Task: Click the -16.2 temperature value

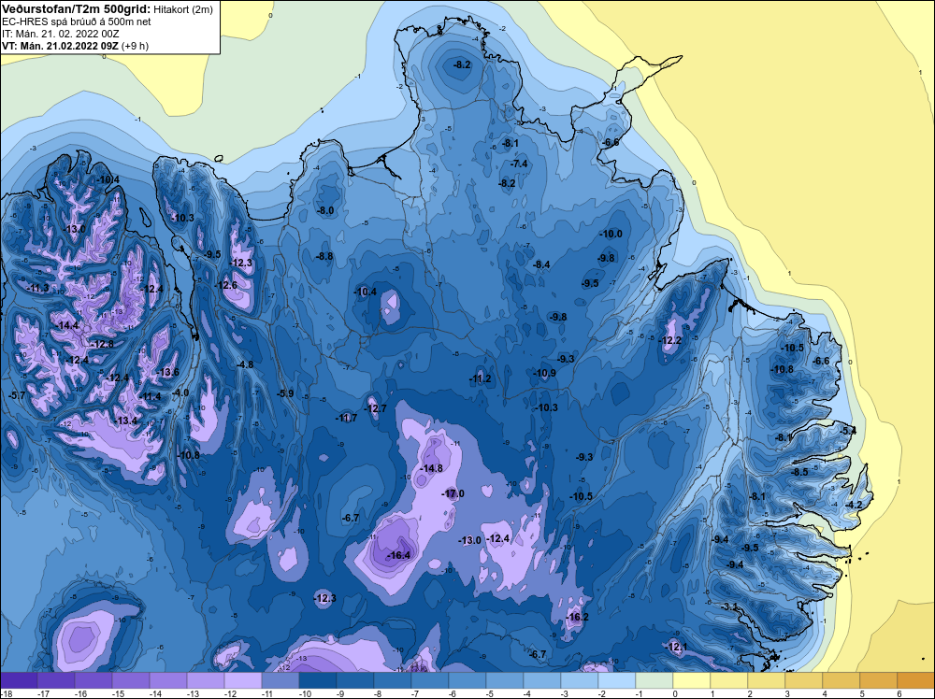Action: coord(577,617)
